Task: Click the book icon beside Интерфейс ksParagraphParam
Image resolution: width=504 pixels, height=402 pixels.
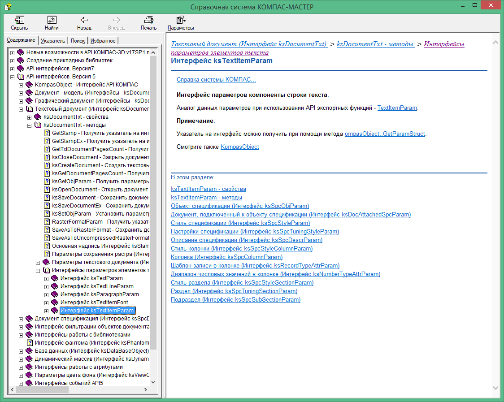Action: click(55, 294)
